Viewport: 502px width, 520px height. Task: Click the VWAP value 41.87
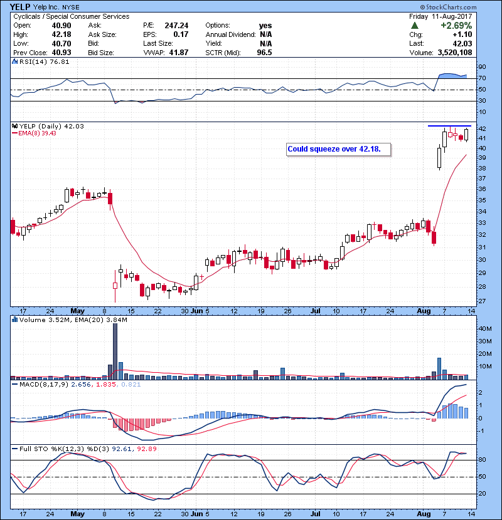pyautogui.click(x=179, y=53)
